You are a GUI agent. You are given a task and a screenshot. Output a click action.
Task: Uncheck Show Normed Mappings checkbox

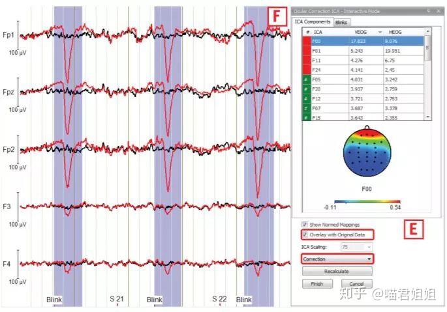tap(305, 224)
